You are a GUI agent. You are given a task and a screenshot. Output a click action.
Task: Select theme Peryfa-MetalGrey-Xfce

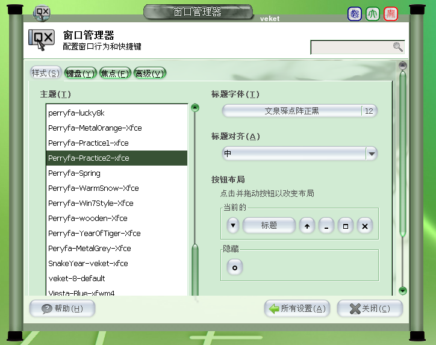tap(116, 248)
